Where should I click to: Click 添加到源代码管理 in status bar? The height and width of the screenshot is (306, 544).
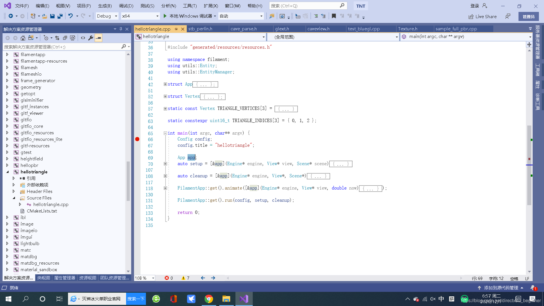pos(501,288)
